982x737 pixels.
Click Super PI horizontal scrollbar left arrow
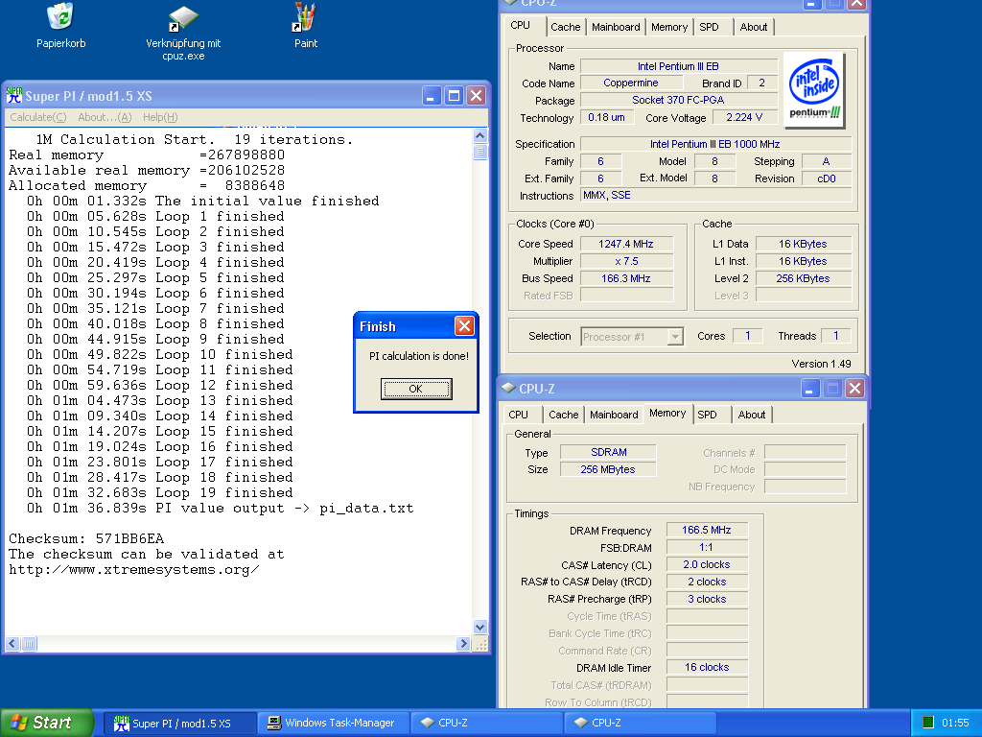(x=12, y=643)
